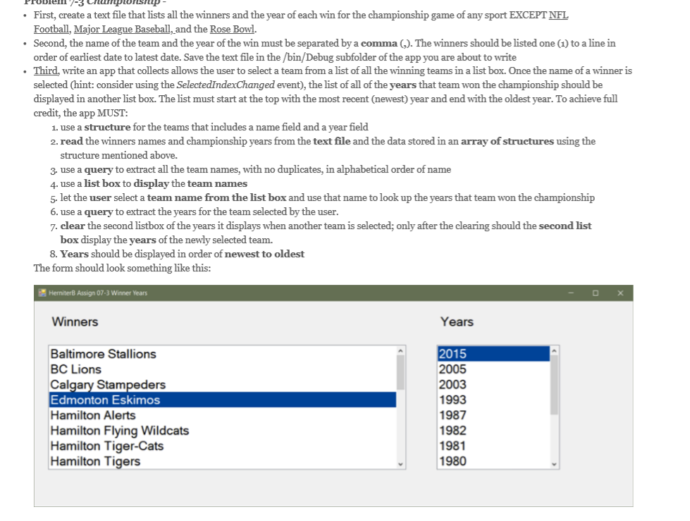Click the form's title bar app icon
The height and width of the screenshot is (521, 690).
pyautogui.click(x=42, y=293)
